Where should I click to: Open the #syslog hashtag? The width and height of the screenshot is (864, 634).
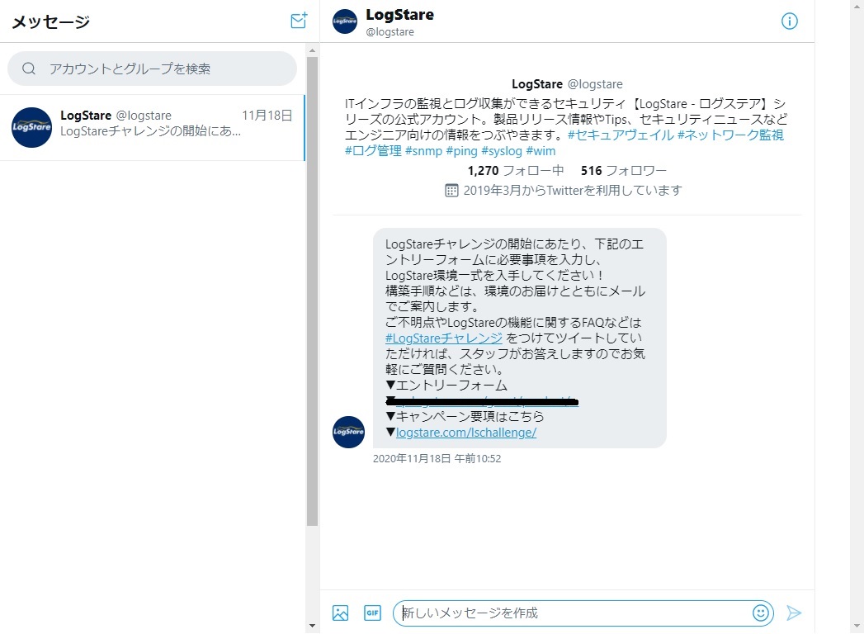click(x=502, y=150)
